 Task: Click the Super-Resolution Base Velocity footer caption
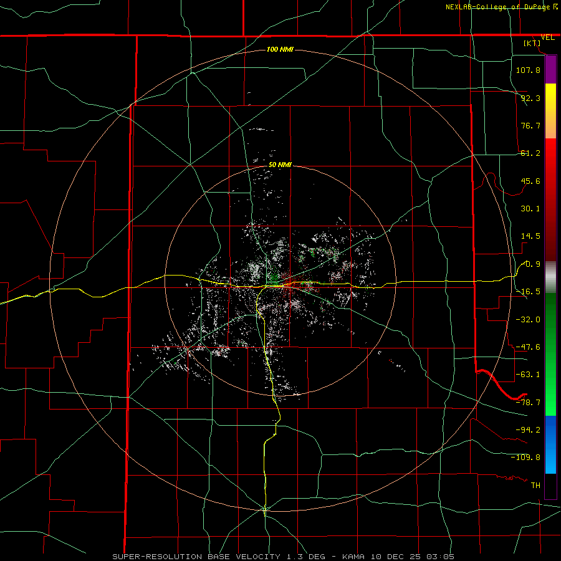(284, 557)
